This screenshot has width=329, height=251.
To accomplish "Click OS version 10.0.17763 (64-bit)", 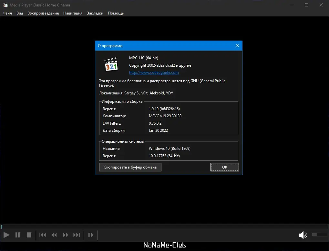I will tap(164, 156).
